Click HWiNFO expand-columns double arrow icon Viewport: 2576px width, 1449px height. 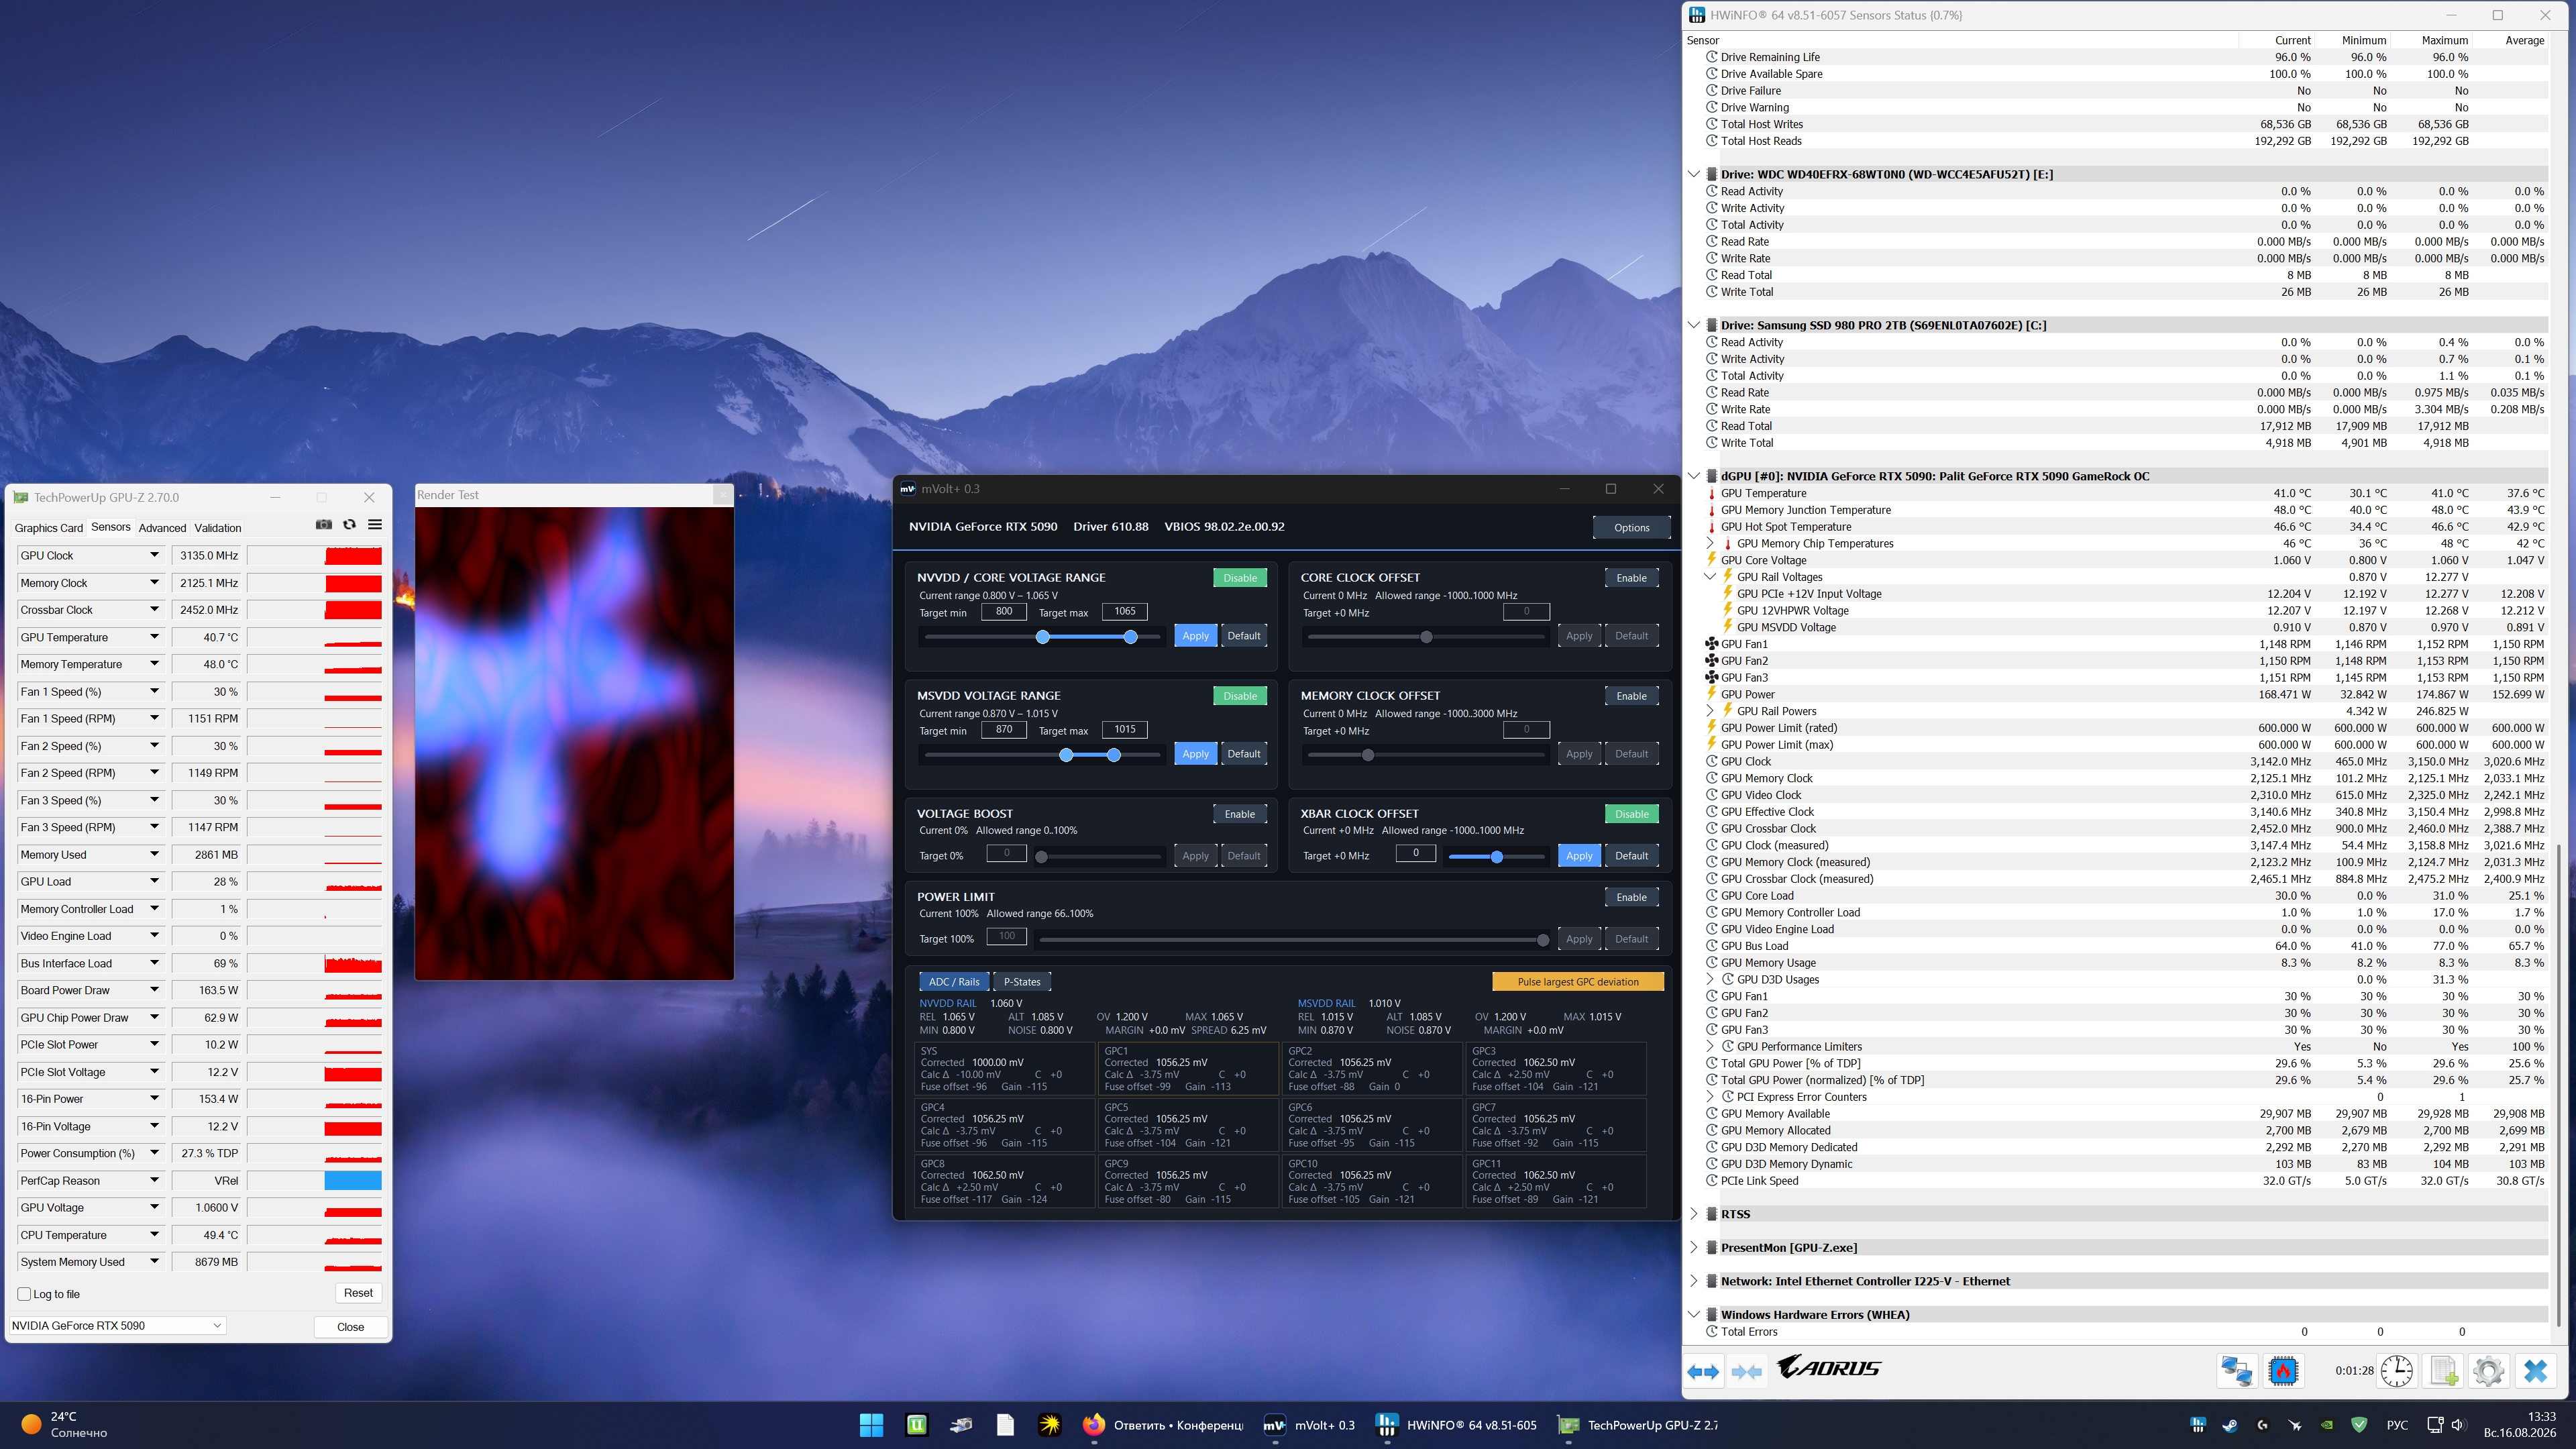(x=1704, y=1371)
